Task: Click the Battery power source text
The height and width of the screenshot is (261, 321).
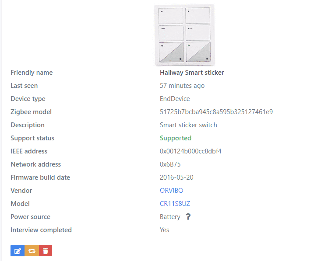Action: click(x=170, y=217)
